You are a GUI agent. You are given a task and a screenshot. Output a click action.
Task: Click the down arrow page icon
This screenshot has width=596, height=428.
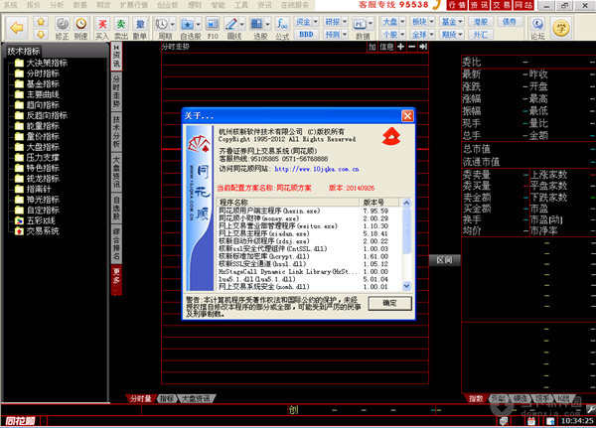pyautogui.click(x=41, y=34)
